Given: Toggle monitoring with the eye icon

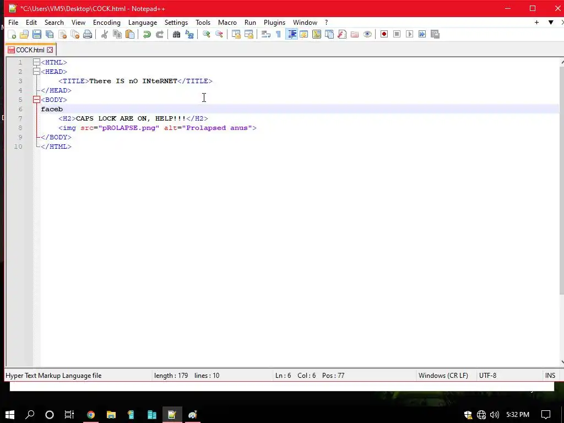Looking at the screenshot, I should pos(367,34).
